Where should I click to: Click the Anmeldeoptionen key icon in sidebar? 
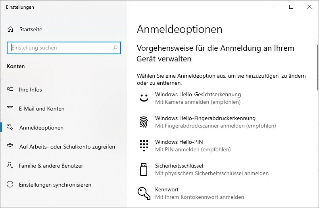tap(10, 128)
